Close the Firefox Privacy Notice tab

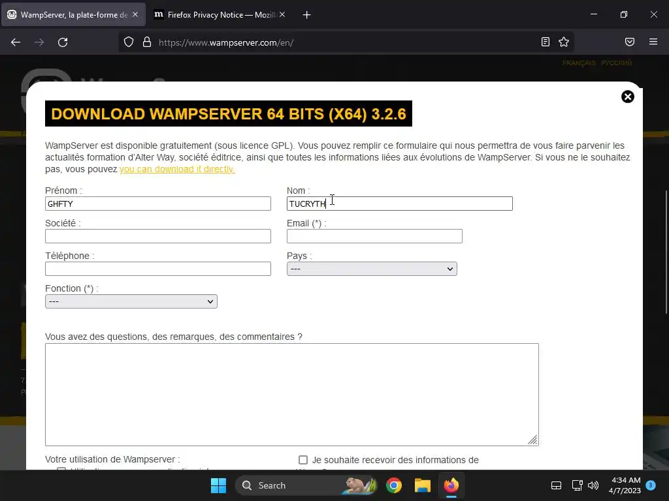click(x=282, y=14)
